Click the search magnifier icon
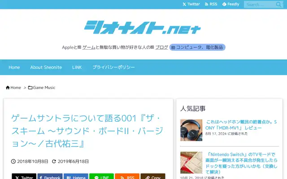The image size is (287, 179). click(278, 4)
